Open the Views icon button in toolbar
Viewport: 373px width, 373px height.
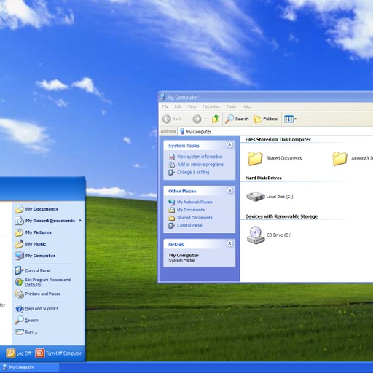(288, 119)
